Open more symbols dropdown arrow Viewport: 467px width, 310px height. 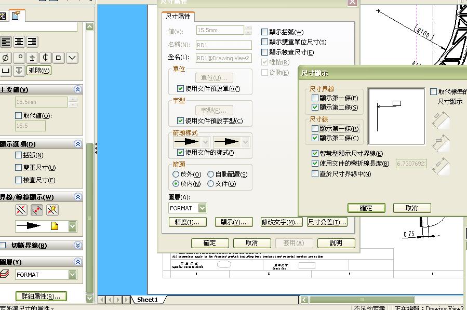72,58
